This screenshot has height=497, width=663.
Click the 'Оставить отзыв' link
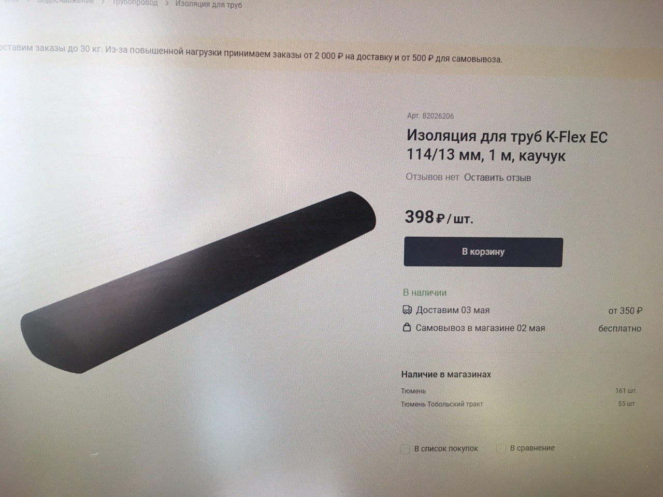tap(497, 178)
